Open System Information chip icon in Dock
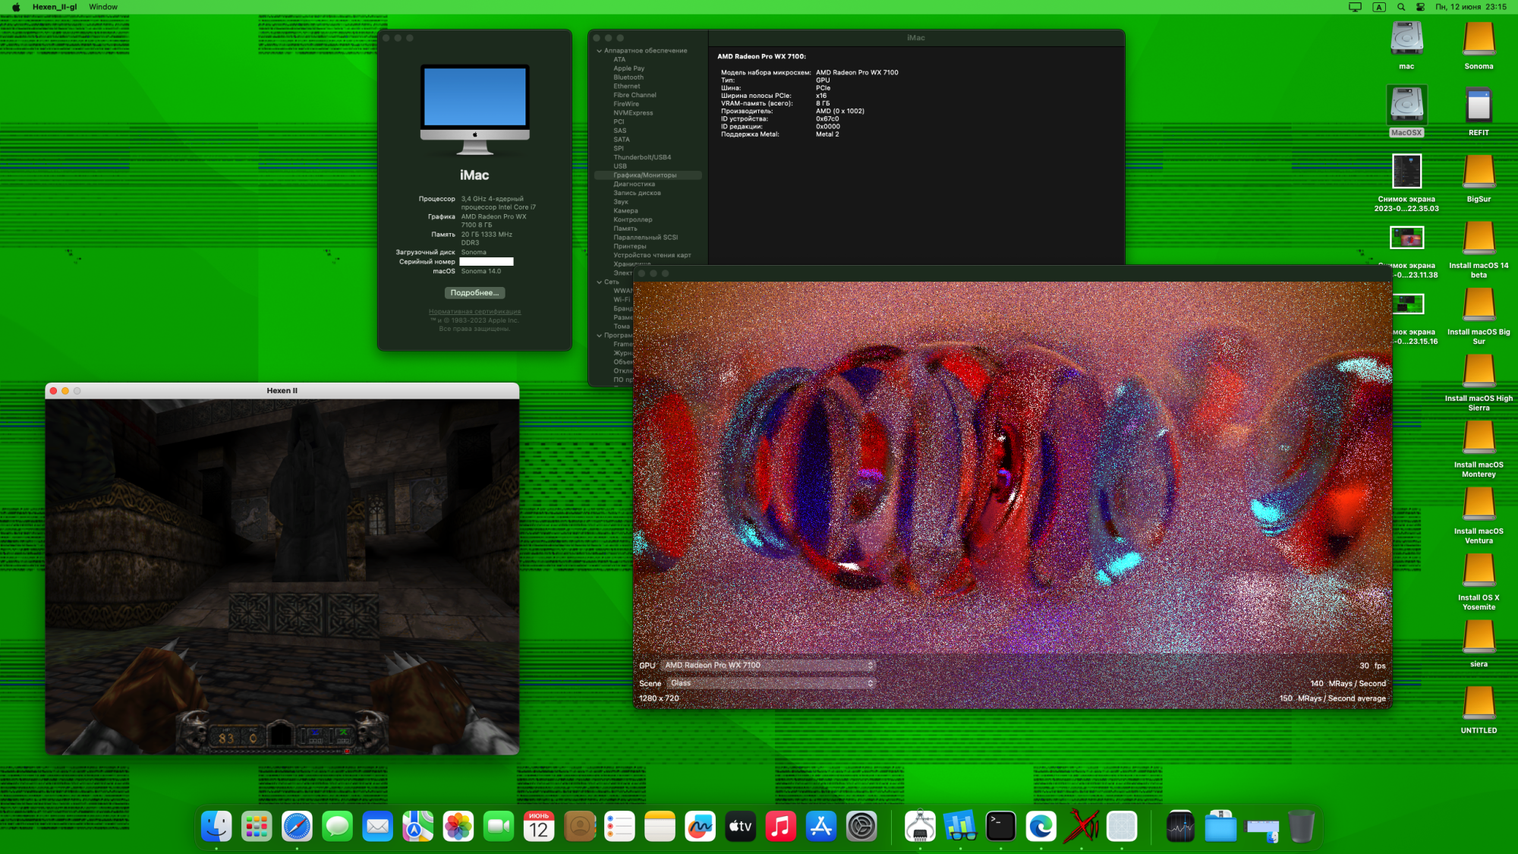This screenshot has height=854, width=1518. pos(920,827)
